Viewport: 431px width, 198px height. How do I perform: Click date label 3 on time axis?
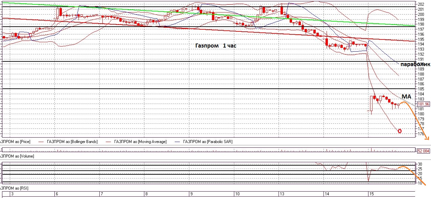click(13, 194)
